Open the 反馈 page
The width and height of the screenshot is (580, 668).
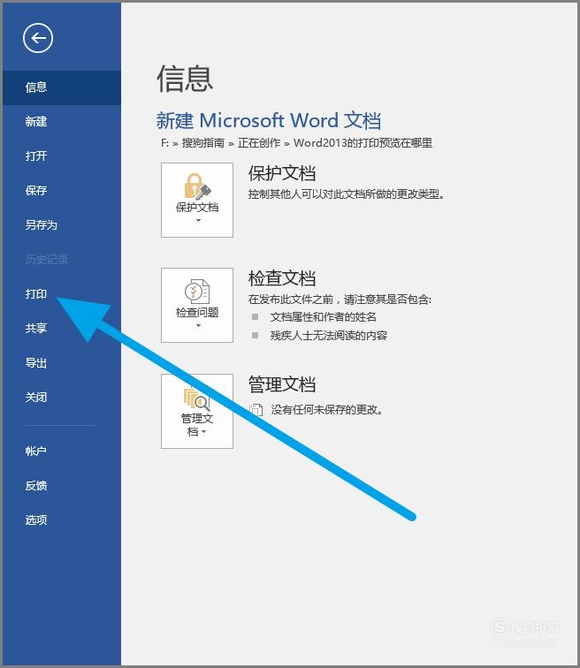coord(62,486)
